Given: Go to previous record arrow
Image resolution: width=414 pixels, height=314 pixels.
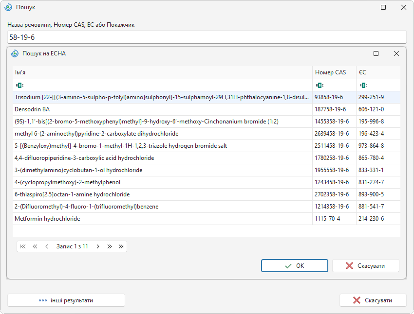Looking at the screenshot, I should 47,246.
